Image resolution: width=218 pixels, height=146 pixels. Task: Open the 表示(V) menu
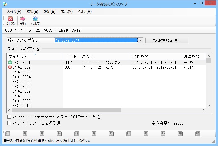tap(67, 12)
